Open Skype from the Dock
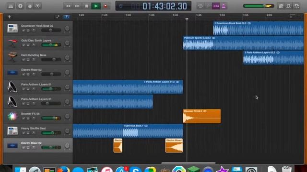This screenshot has width=307, height=172. point(135,169)
